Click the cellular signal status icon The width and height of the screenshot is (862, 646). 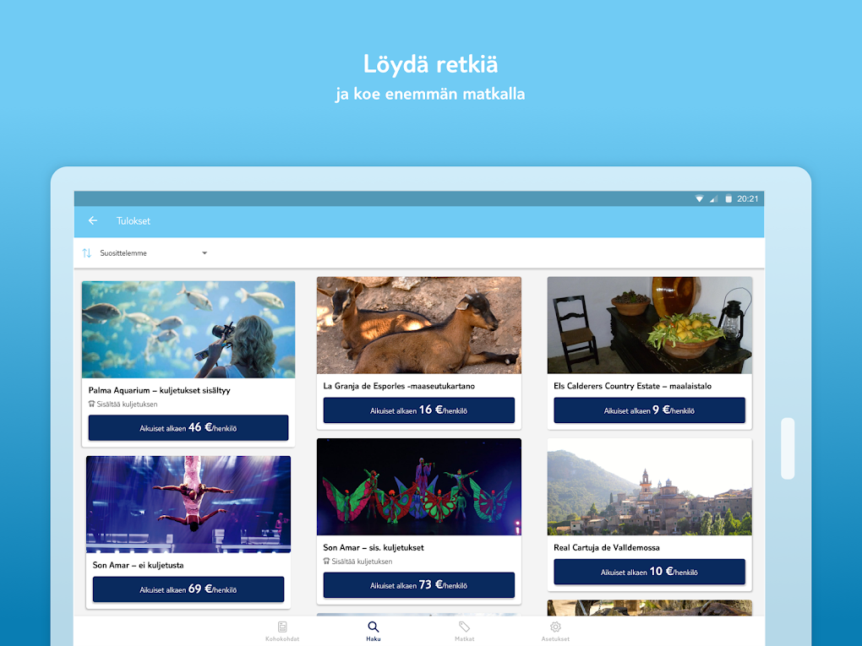click(x=713, y=198)
